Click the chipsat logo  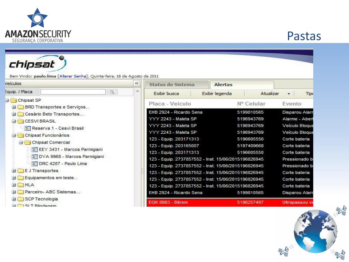click(x=37, y=64)
